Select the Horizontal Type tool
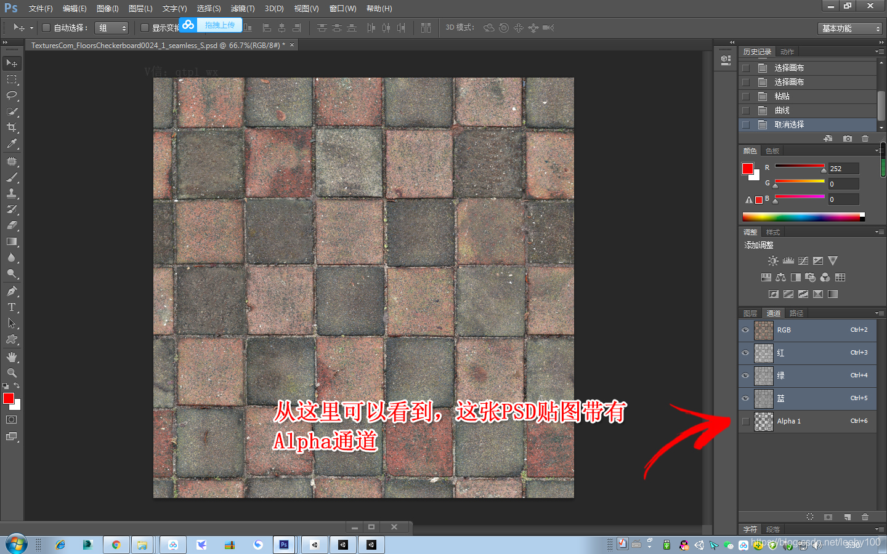Viewport: 887px width, 554px height. point(12,307)
